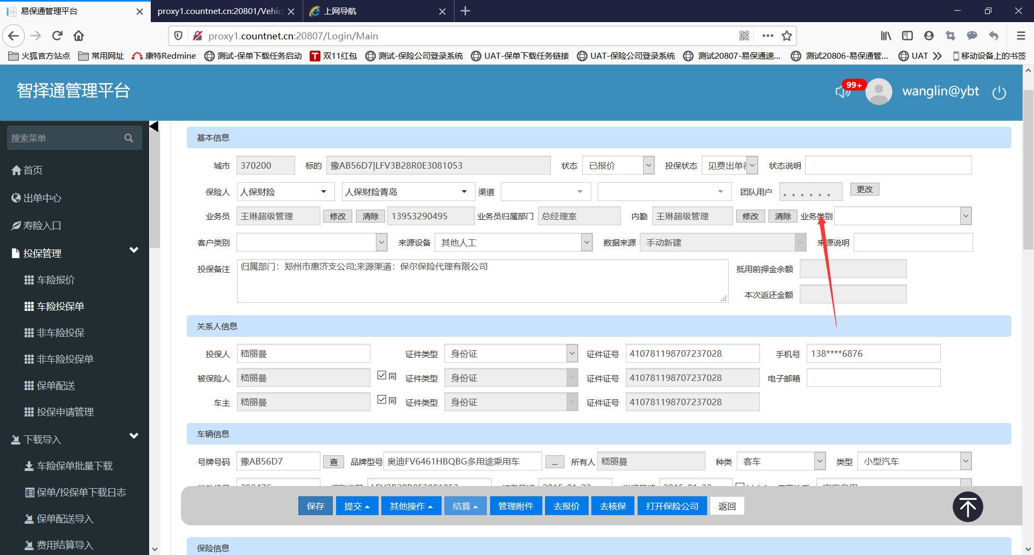Reload the page with refresh icon
Image resolution: width=1034 pixels, height=555 pixels.
57,36
